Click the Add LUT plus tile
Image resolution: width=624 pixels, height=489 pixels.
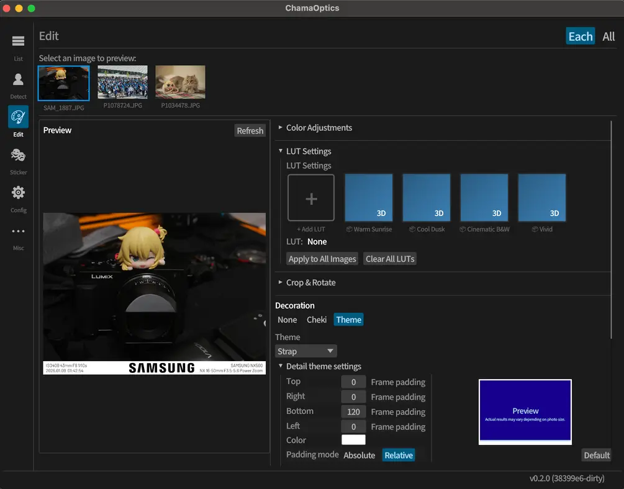point(311,198)
